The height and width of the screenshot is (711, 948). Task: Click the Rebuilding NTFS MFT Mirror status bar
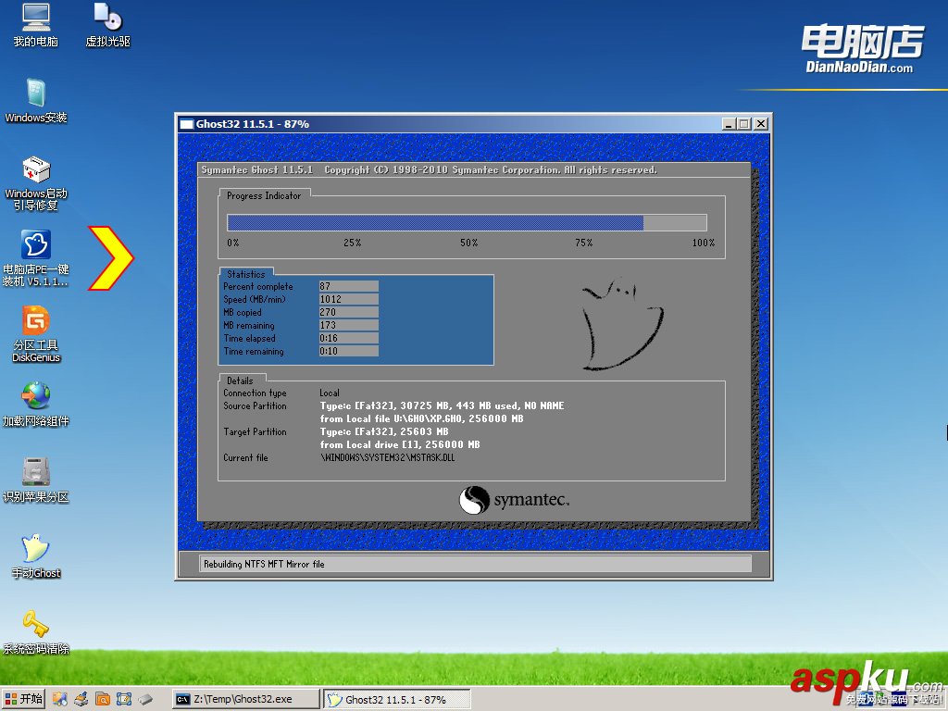coord(475,564)
